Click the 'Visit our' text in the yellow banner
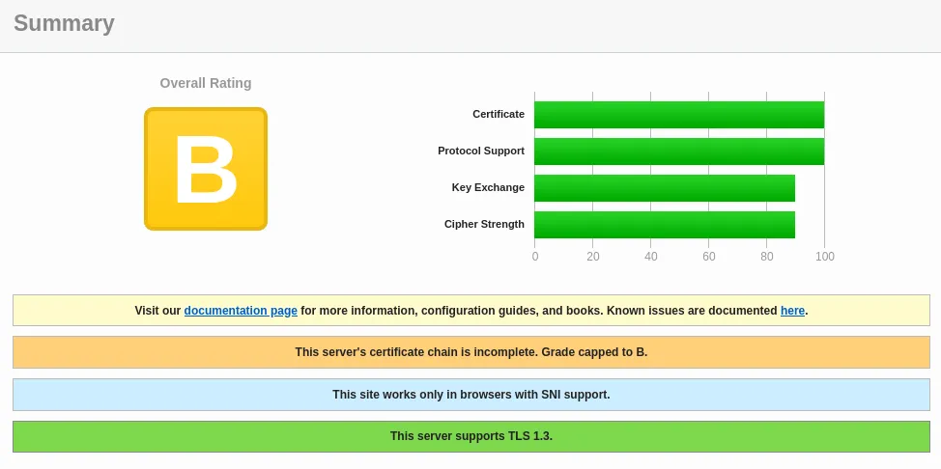 pyautogui.click(x=157, y=311)
